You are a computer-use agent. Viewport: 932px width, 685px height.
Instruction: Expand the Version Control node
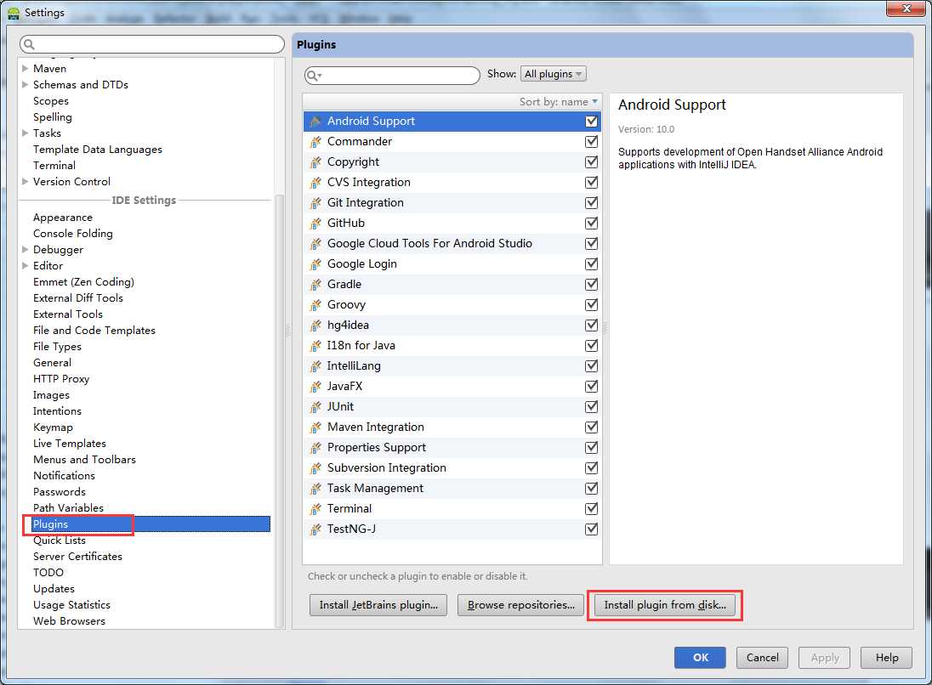click(x=25, y=181)
